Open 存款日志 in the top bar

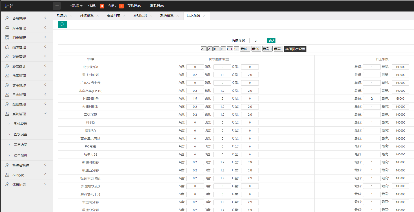coord(134,6)
